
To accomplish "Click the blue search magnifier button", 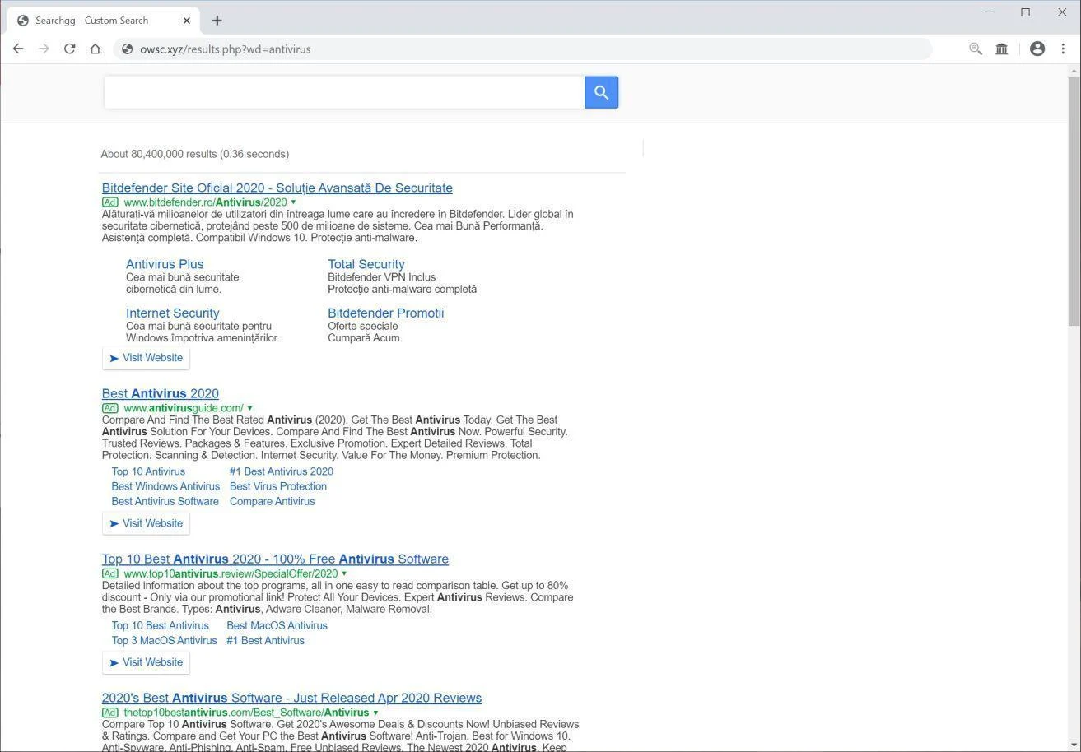I will point(601,92).
